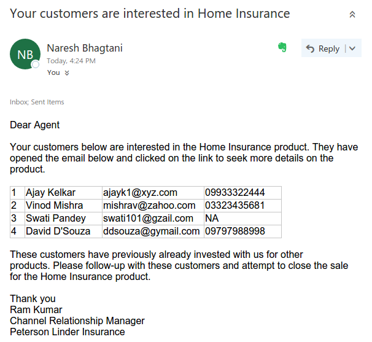Click the NB sender avatar
372x342 pixels.
point(25,54)
